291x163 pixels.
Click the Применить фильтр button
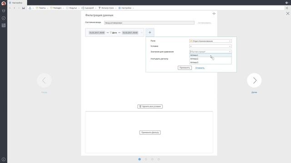[150, 133]
